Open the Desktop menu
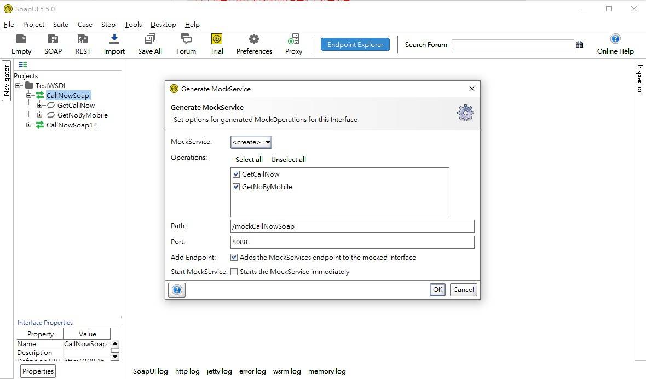Image resolution: width=646 pixels, height=379 pixels. tap(163, 24)
